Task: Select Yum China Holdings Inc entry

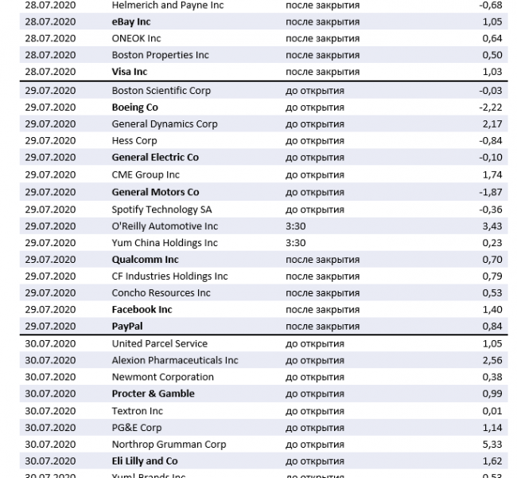Action: (x=165, y=243)
